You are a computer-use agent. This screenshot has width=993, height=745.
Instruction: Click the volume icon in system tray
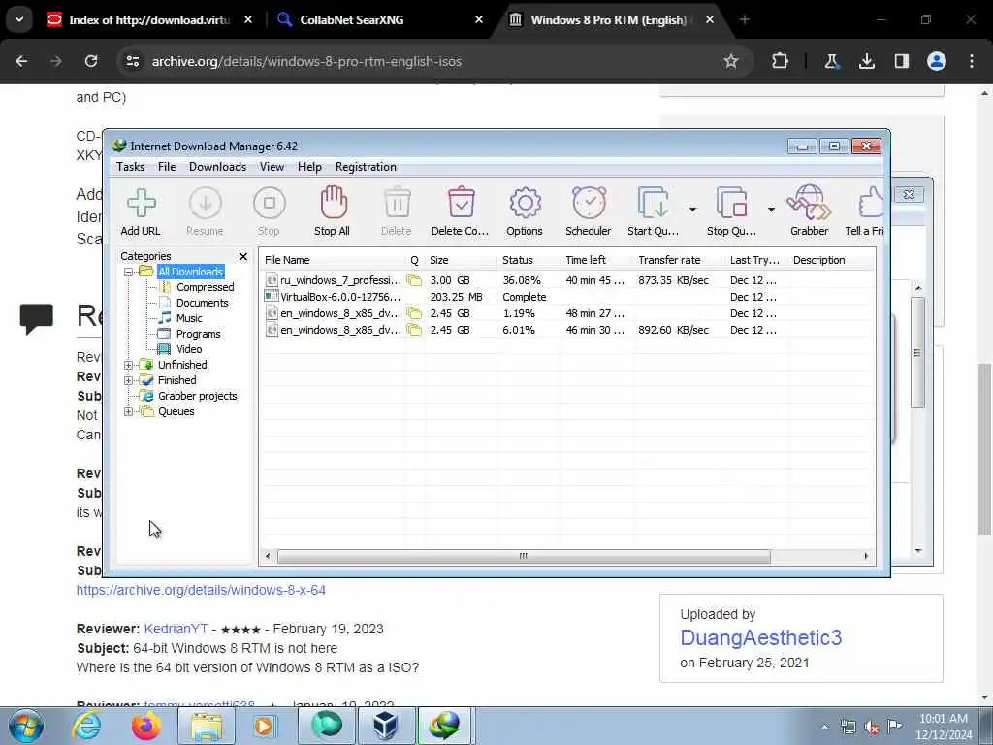pyautogui.click(x=872, y=728)
